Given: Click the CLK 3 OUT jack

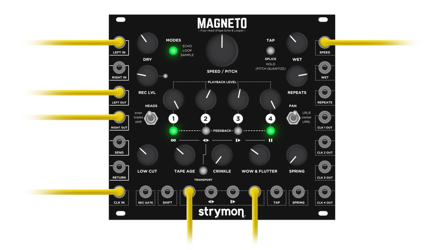Looking at the screenshot, I should (324, 167).
